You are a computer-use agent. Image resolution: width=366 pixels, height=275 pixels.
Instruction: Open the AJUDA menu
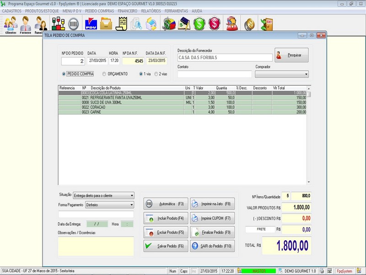click(x=197, y=11)
